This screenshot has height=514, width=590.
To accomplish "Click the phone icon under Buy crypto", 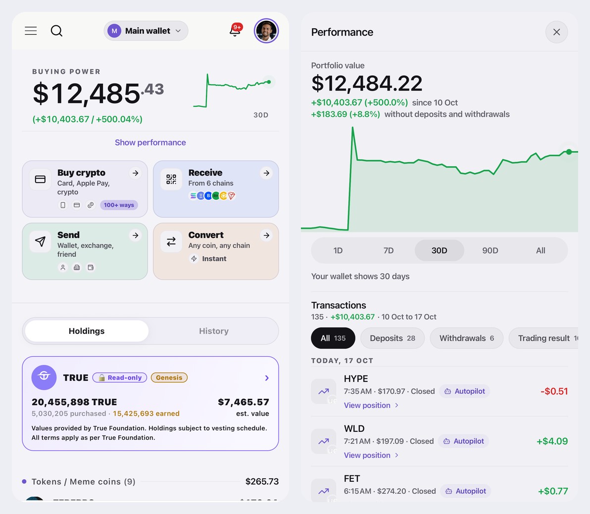I will (63, 205).
